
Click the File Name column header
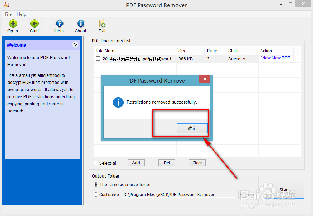(x=135, y=51)
